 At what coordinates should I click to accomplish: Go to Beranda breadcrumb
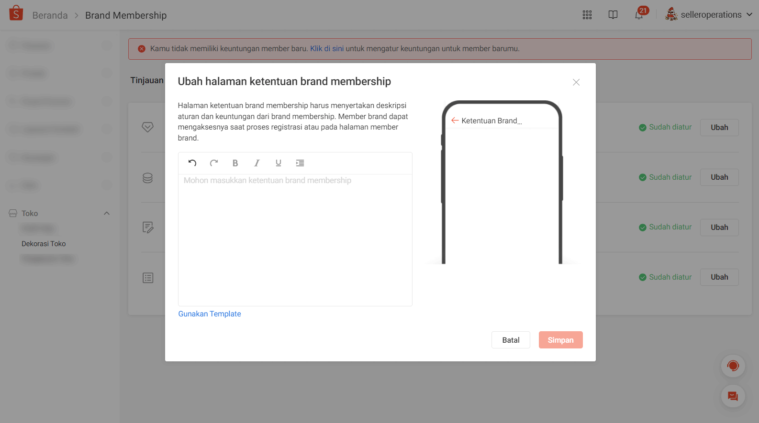(x=50, y=15)
